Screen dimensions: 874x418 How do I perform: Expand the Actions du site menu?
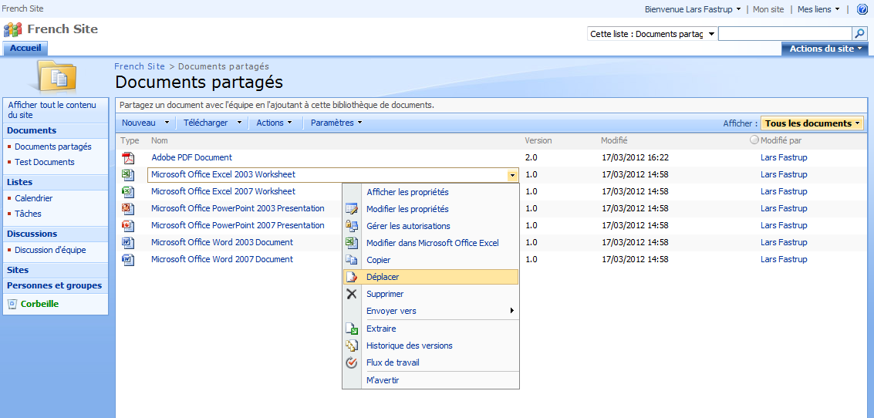(825, 49)
